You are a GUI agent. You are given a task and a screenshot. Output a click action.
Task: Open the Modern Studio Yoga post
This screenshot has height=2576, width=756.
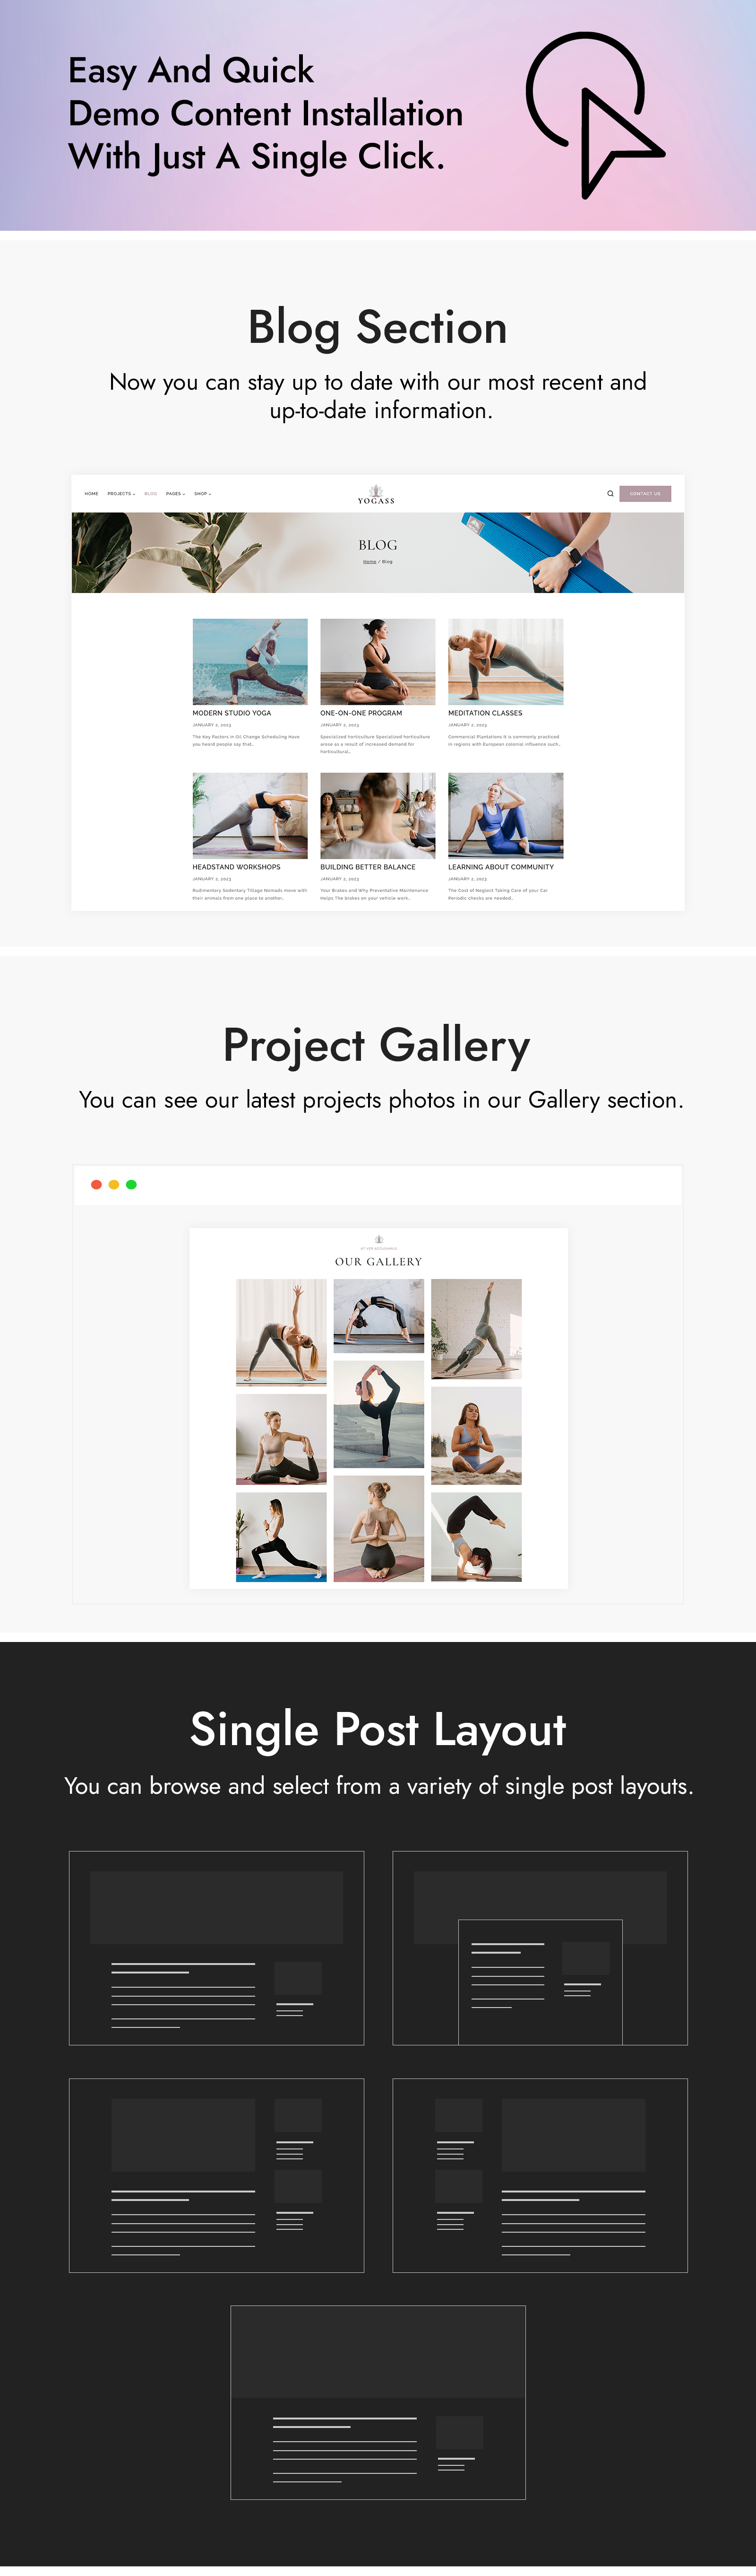coord(232,713)
